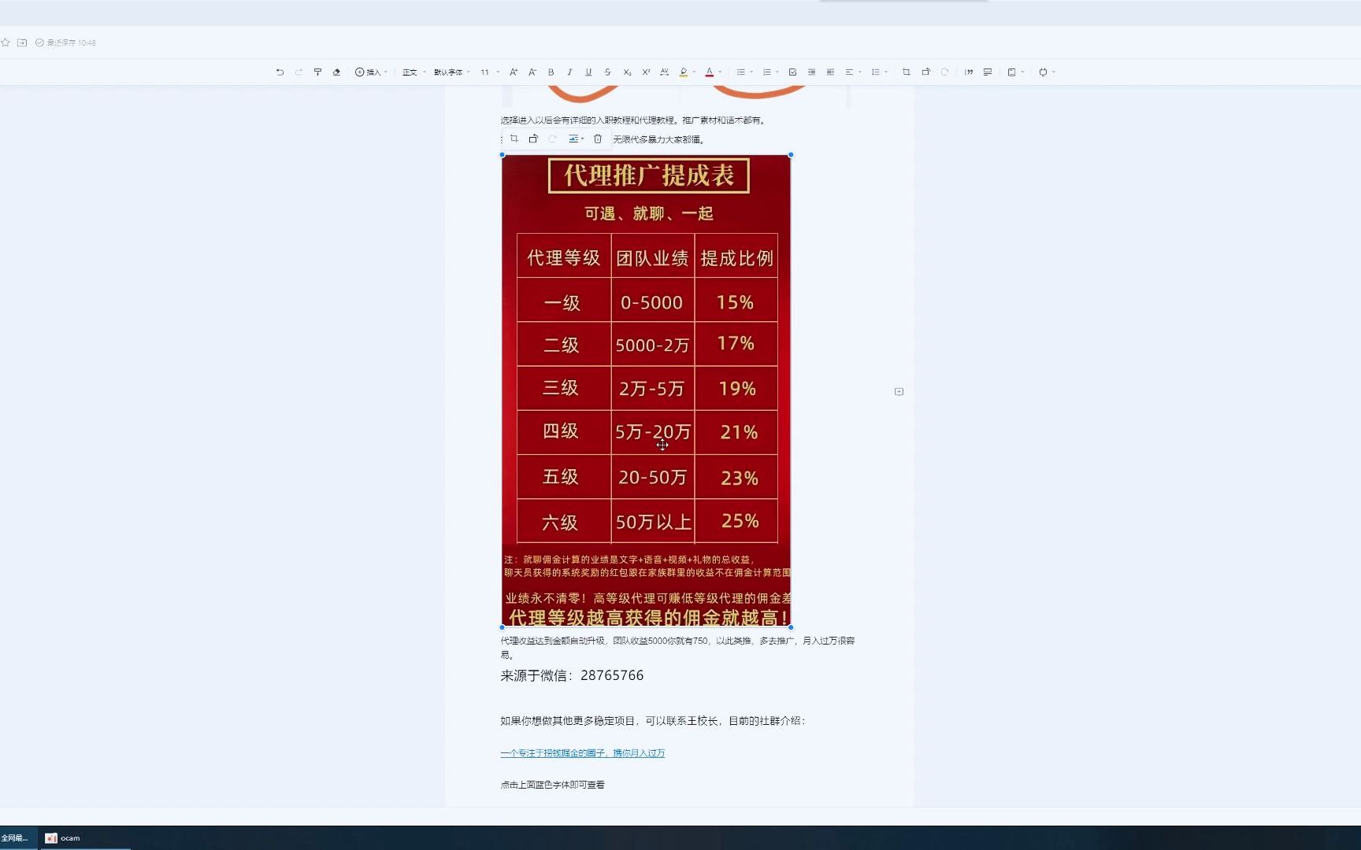
Task: Click the undo icon in the toolbar
Action: tap(280, 72)
